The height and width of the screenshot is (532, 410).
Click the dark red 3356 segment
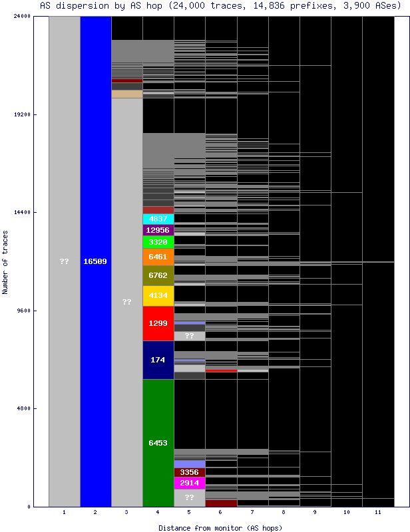click(190, 472)
